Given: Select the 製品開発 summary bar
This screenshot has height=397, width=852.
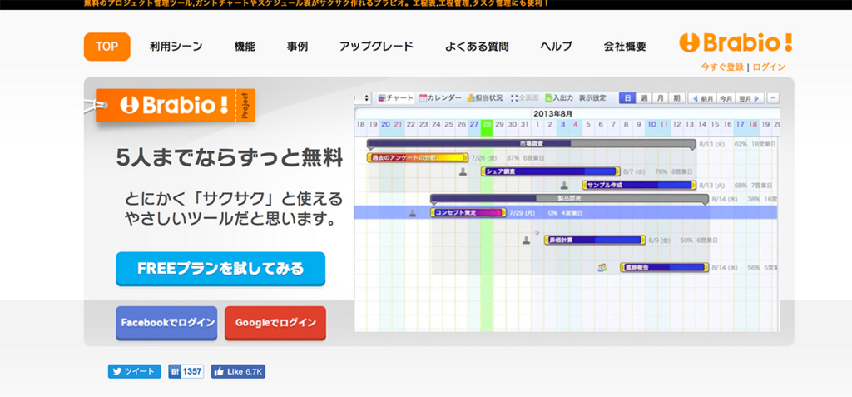Looking at the screenshot, I should 569,198.
